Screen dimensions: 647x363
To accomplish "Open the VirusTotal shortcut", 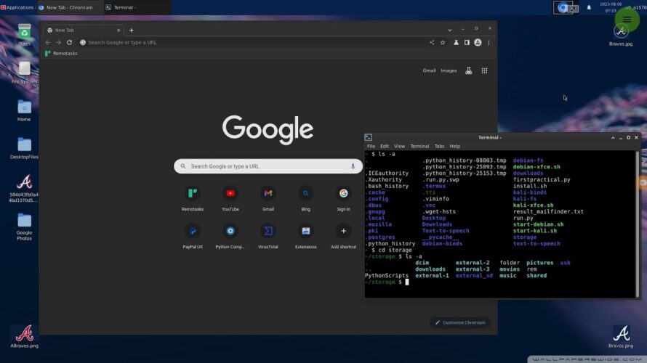I will point(268,231).
